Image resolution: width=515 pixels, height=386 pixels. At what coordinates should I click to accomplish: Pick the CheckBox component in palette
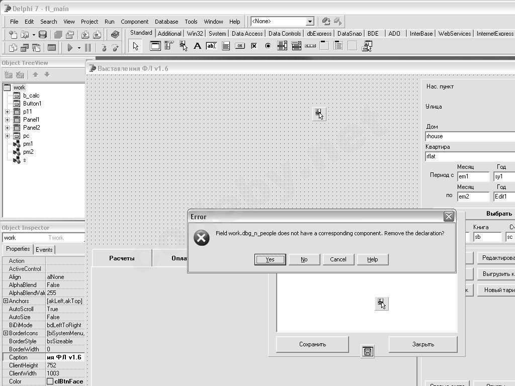[x=254, y=46]
